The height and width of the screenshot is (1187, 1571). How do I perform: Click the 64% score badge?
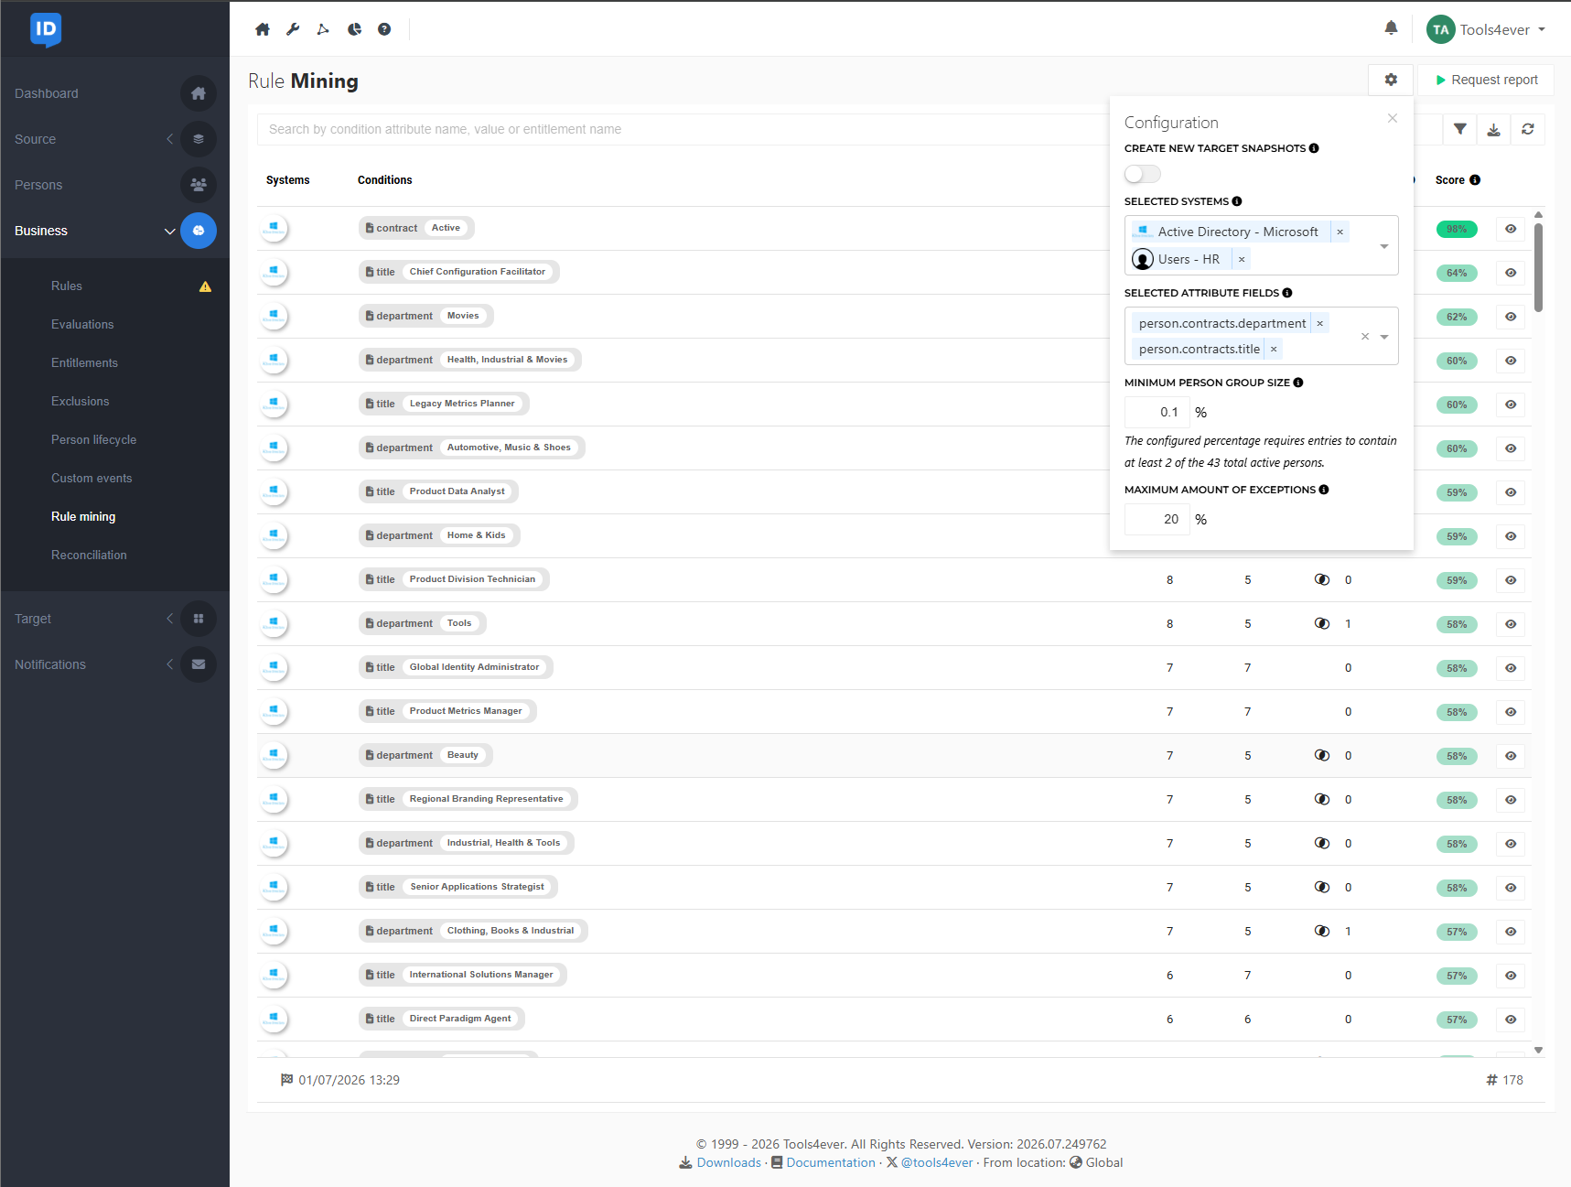point(1457,273)
